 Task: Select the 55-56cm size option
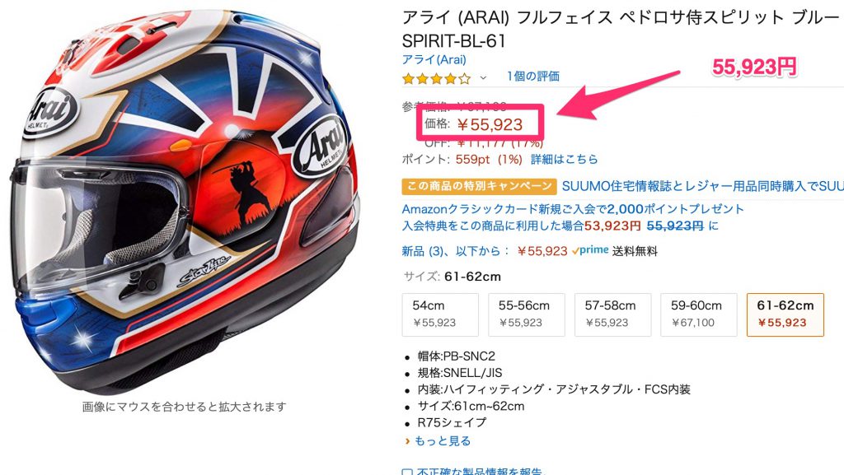pyautogui.click(x=527, y=314)
